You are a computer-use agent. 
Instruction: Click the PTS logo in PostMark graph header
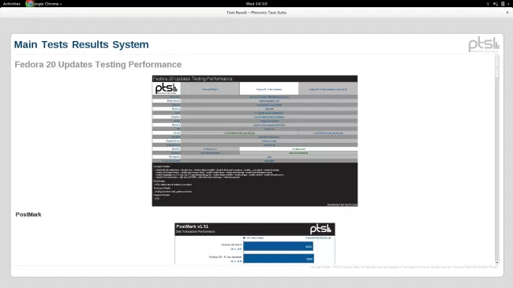[x=320, y=229]
